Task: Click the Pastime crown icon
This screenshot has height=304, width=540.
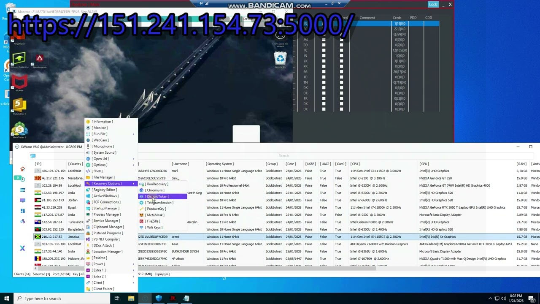Action: click(88, 258)
